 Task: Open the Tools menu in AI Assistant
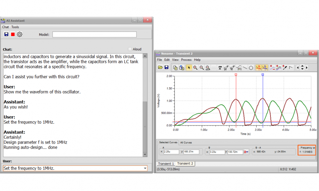pyautogui.click(x=15, y=27)
